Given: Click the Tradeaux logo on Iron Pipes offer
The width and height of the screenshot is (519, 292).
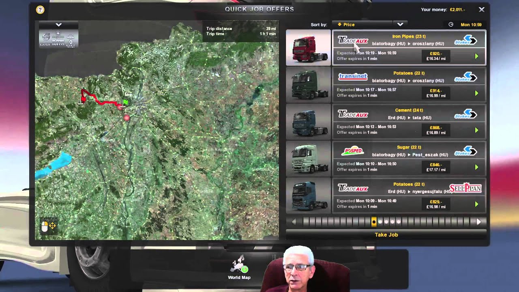Looking at the screenshot, I should click(353, 41).
